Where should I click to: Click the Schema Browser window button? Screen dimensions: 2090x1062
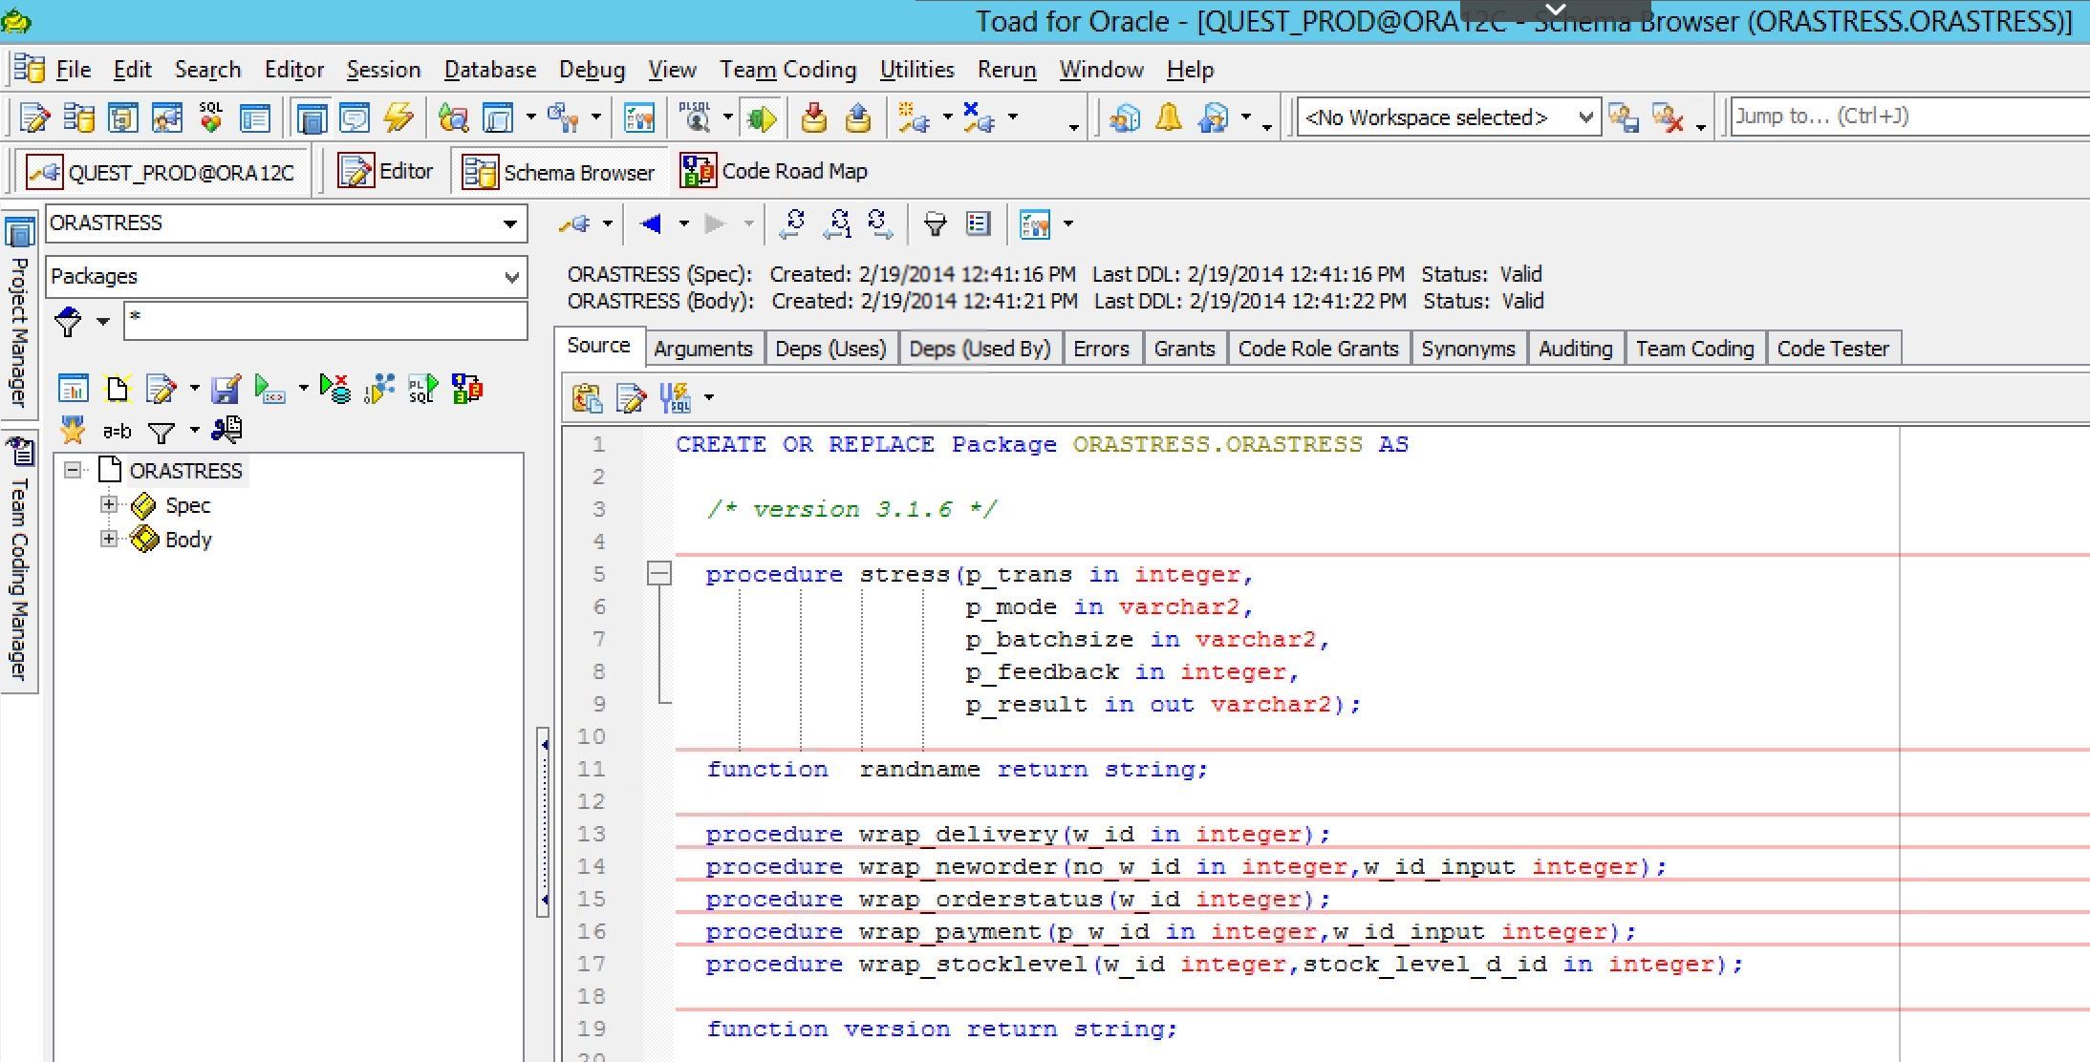click(559, 172)
